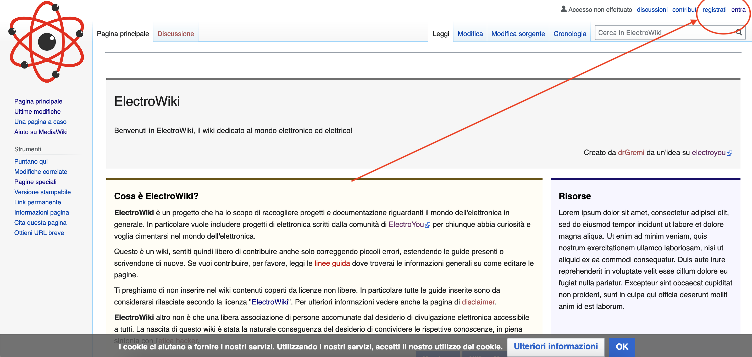Click the linee guida red link

coord(332,263)
